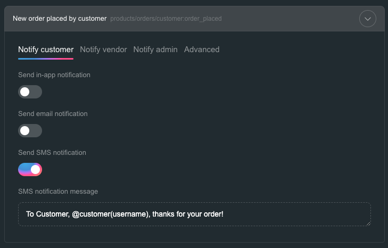Click the "New order placed by customer" title
This screenshot has height=248, width=388.
pyautogui.click(x=60, y=19)
